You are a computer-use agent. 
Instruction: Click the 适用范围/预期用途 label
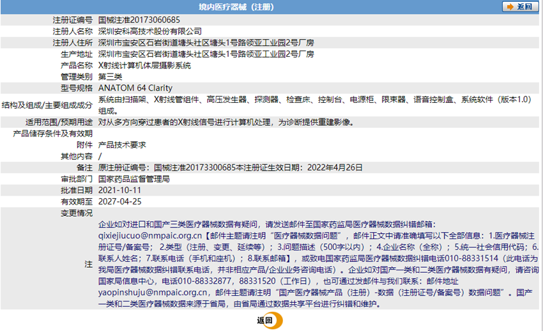coord(59,122)
